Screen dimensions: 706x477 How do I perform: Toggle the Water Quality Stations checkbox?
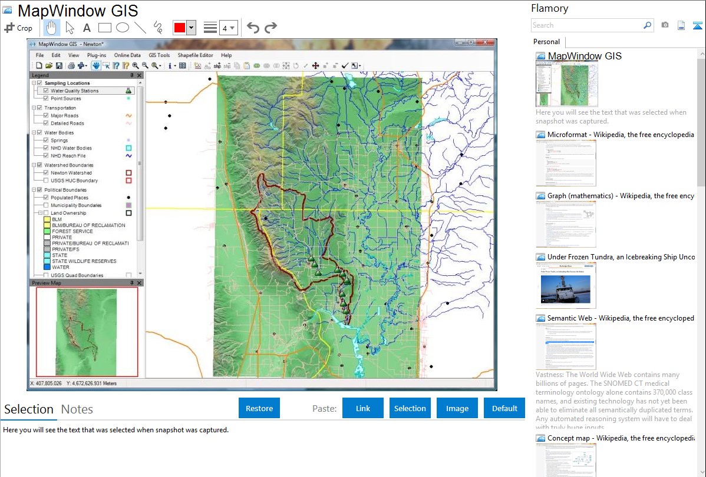pos(46,91)
